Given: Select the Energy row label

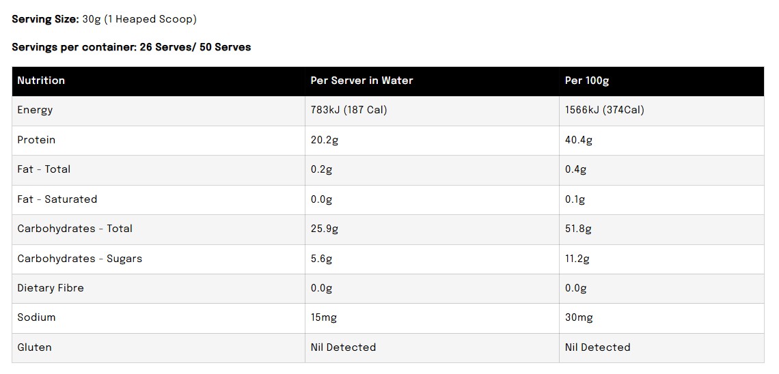Looking at the screenshot, I should pos(35,111).
